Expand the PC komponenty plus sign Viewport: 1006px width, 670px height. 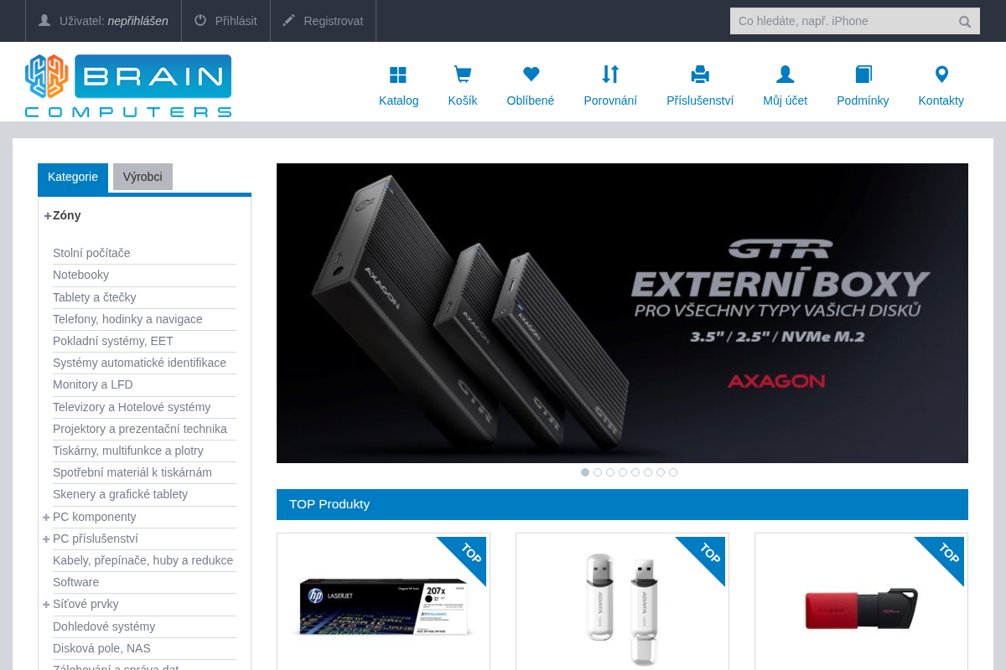pos(46,518)
